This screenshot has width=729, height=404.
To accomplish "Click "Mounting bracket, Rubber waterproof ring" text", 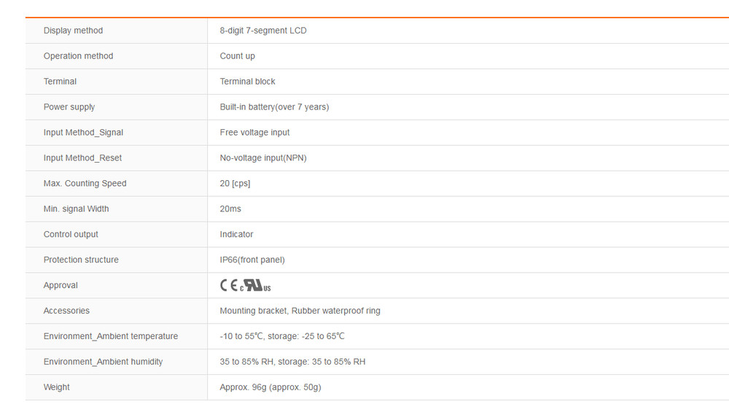I will [300, 311].
